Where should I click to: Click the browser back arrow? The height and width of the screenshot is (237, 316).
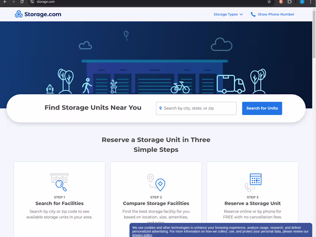[5, 2]
